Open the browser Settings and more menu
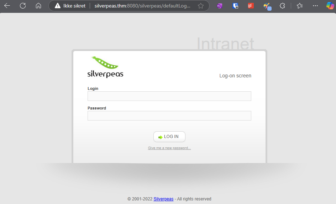336x204 pixels. tap(315, 6)
